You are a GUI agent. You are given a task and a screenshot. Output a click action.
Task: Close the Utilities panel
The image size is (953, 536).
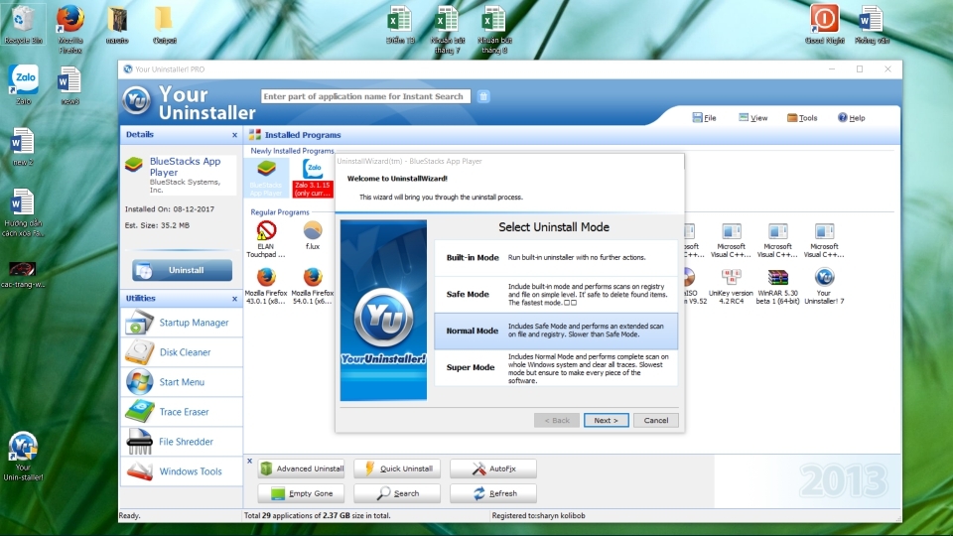tap(234, 299)
